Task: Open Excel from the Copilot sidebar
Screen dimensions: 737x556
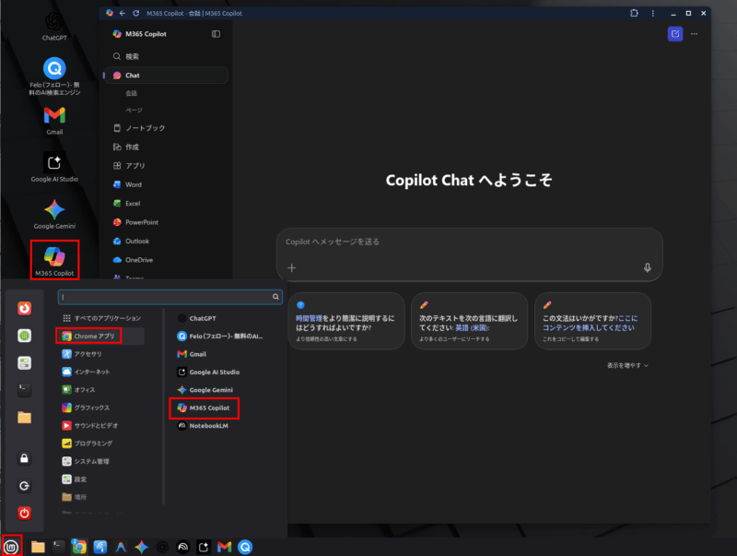Action: [x=133, y=203]
